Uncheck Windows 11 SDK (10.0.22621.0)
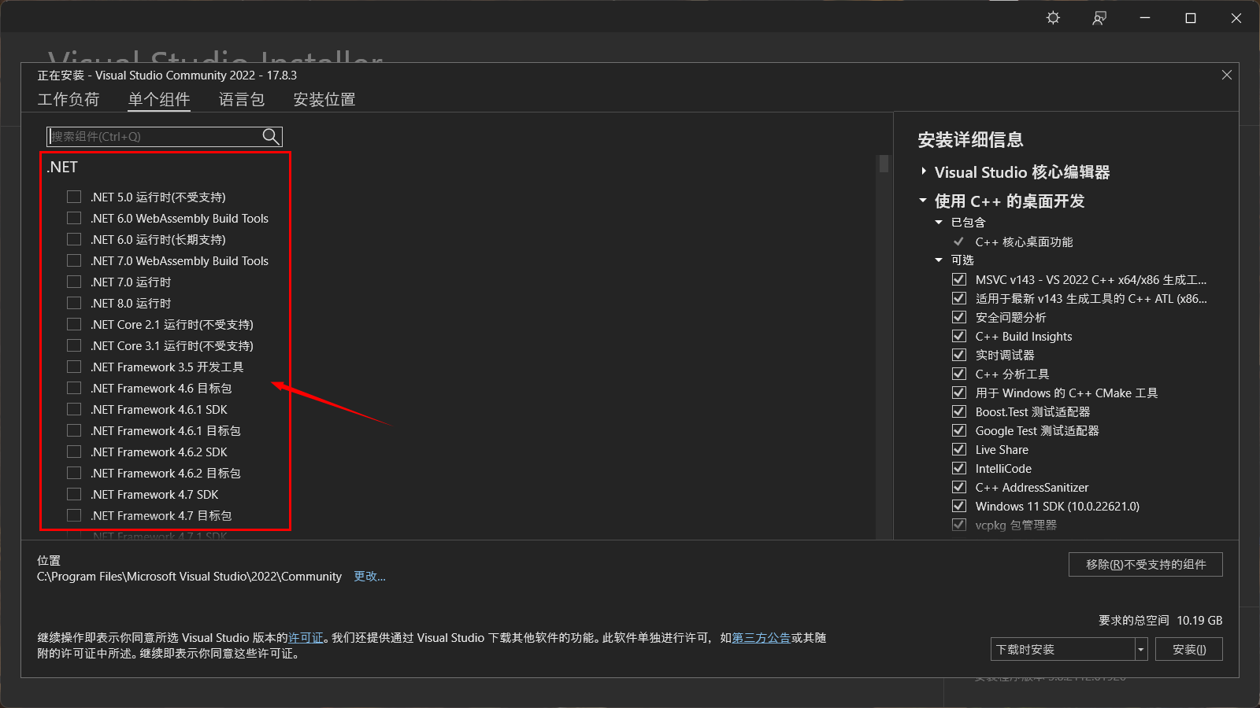 click(x=959, y=506)
